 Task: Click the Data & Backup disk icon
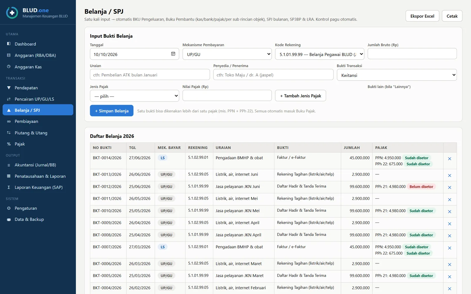pos(9,219)
